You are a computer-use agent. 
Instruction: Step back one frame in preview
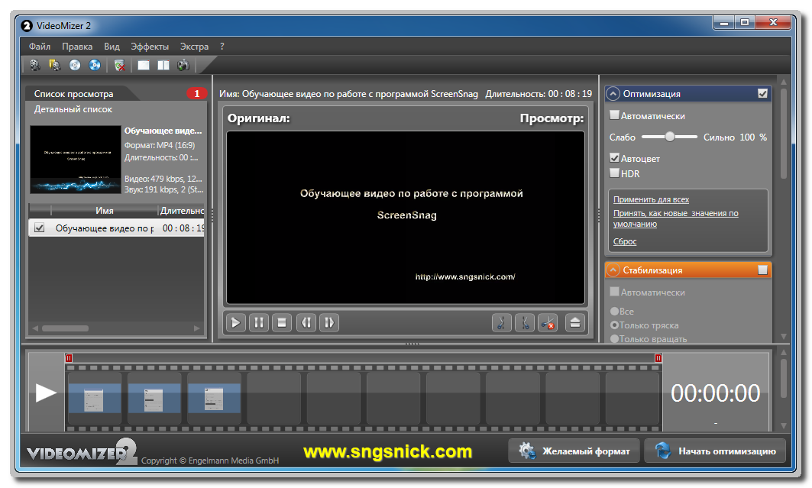pos(306,323)
